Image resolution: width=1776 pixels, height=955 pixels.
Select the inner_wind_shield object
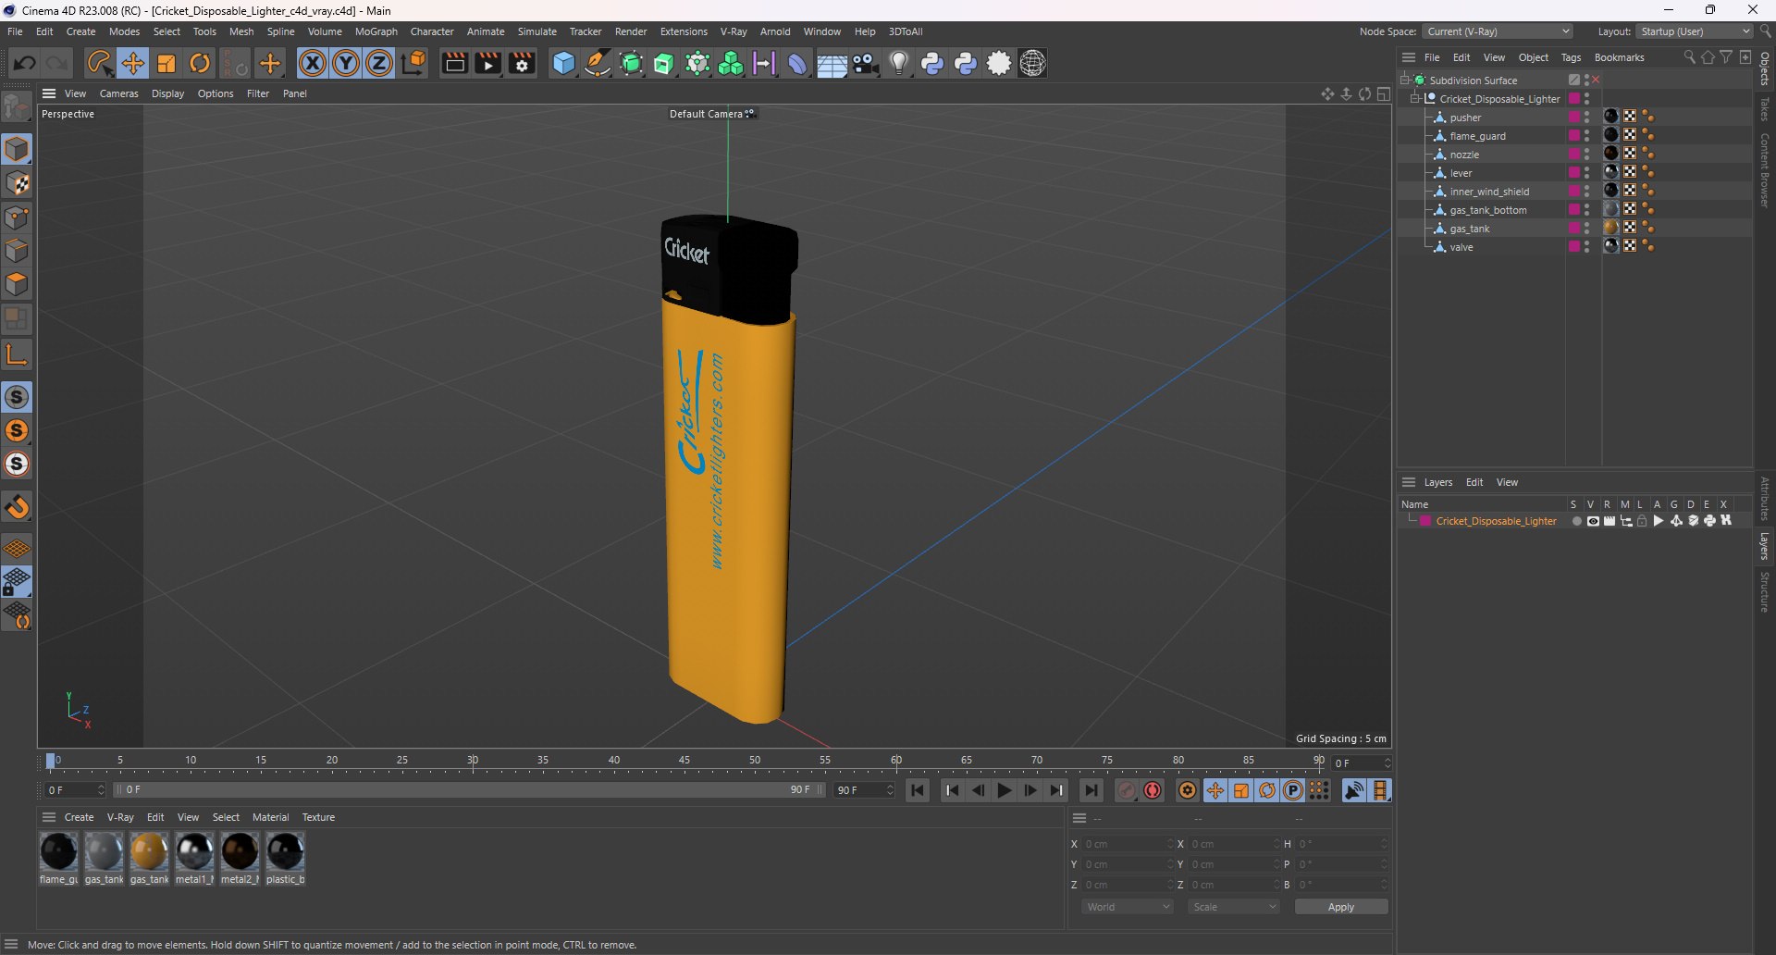1489,192
